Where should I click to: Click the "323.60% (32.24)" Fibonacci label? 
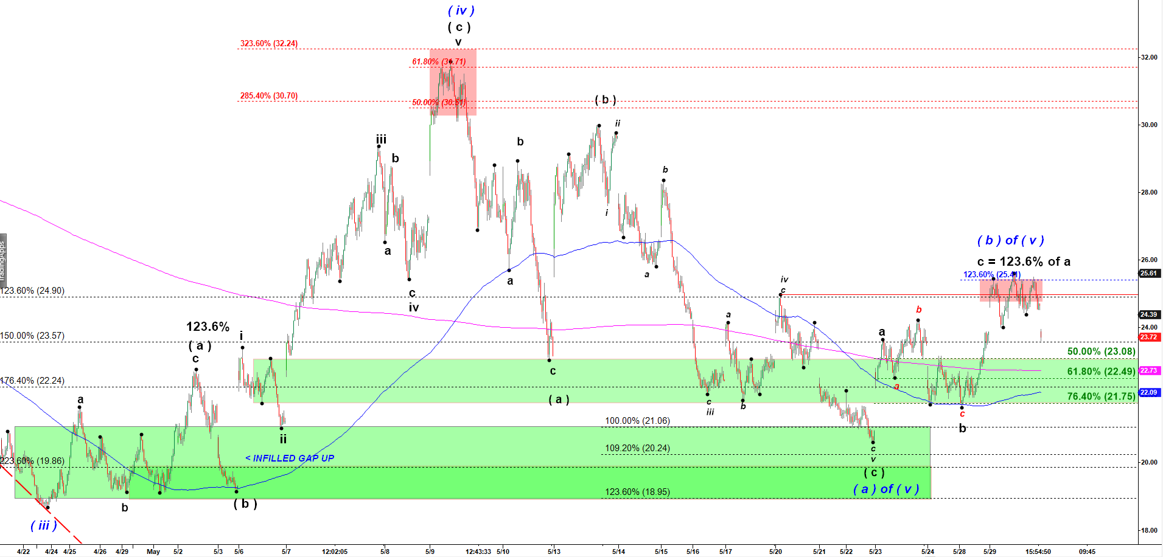269,44
